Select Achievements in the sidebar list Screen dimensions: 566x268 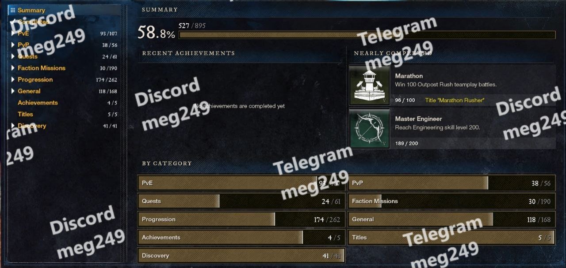point(38,103)
